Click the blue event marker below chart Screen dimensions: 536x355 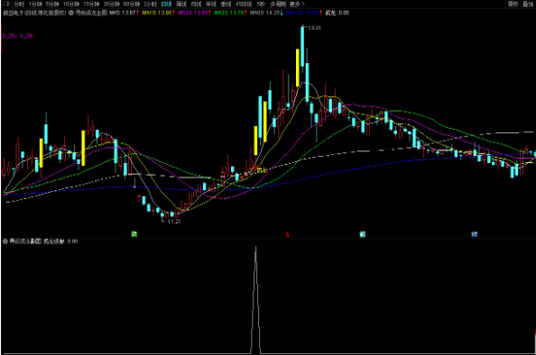click(474, 234)
